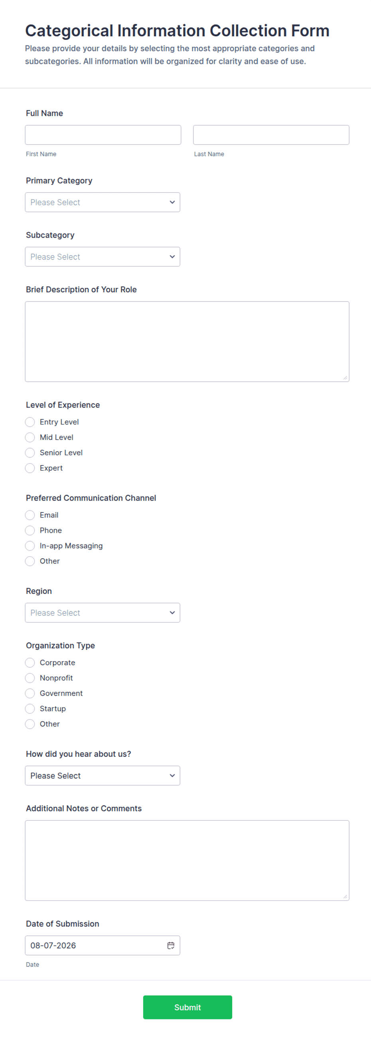Select Phone as communication channel
The height and width of the screenshot is (1039, 371).
pos(30,530)
